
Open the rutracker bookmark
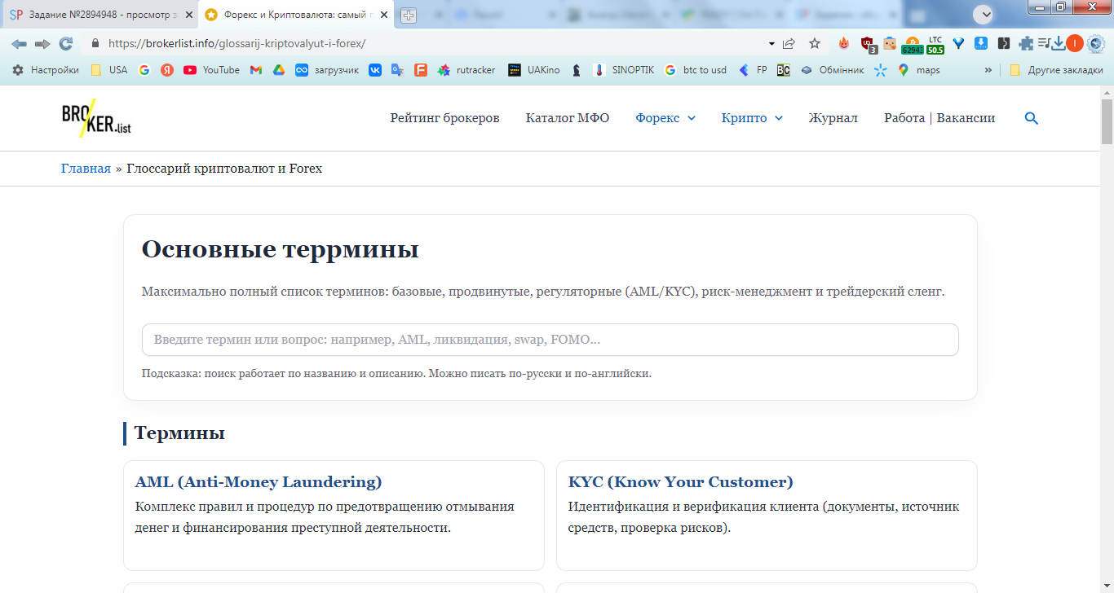(466, 70)
